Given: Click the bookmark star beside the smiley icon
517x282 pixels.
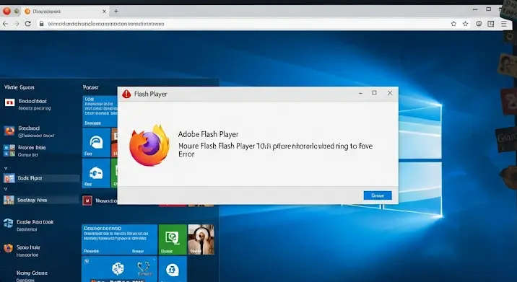Looking at the screenshot, I should [x=465, y=24].
